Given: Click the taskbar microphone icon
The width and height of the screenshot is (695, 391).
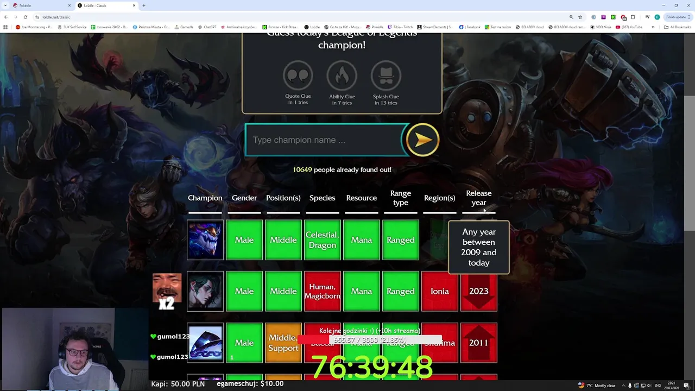Looking at the screenshot, I should [630, 386].
